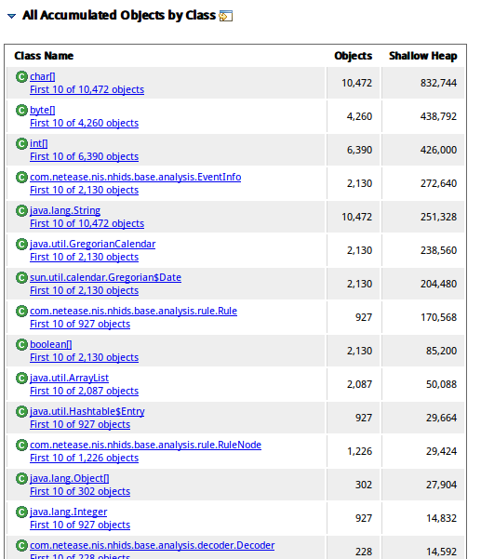
Task: Collapse the All Accumulated Objects by Class section
Action: 11,16
